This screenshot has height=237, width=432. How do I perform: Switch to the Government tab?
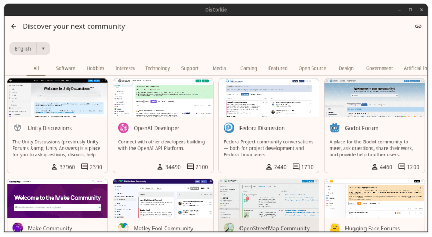(x=379, y=68)
